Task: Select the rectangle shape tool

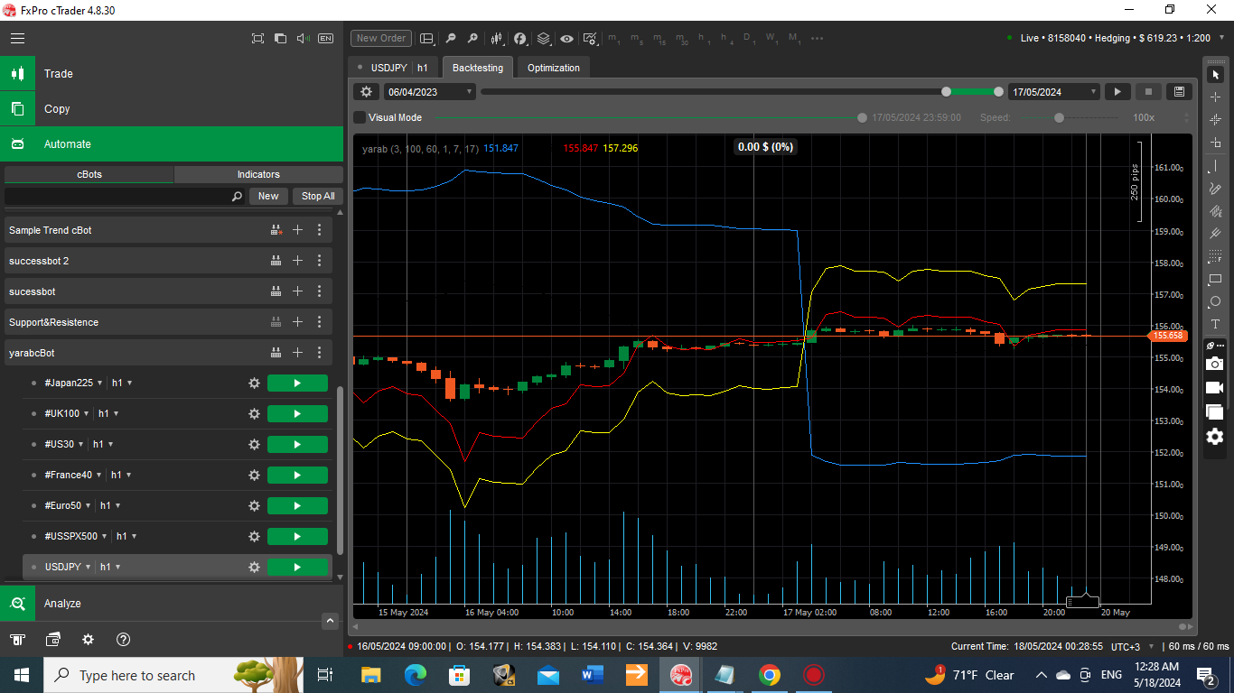Action: [x=1215, y=280]
